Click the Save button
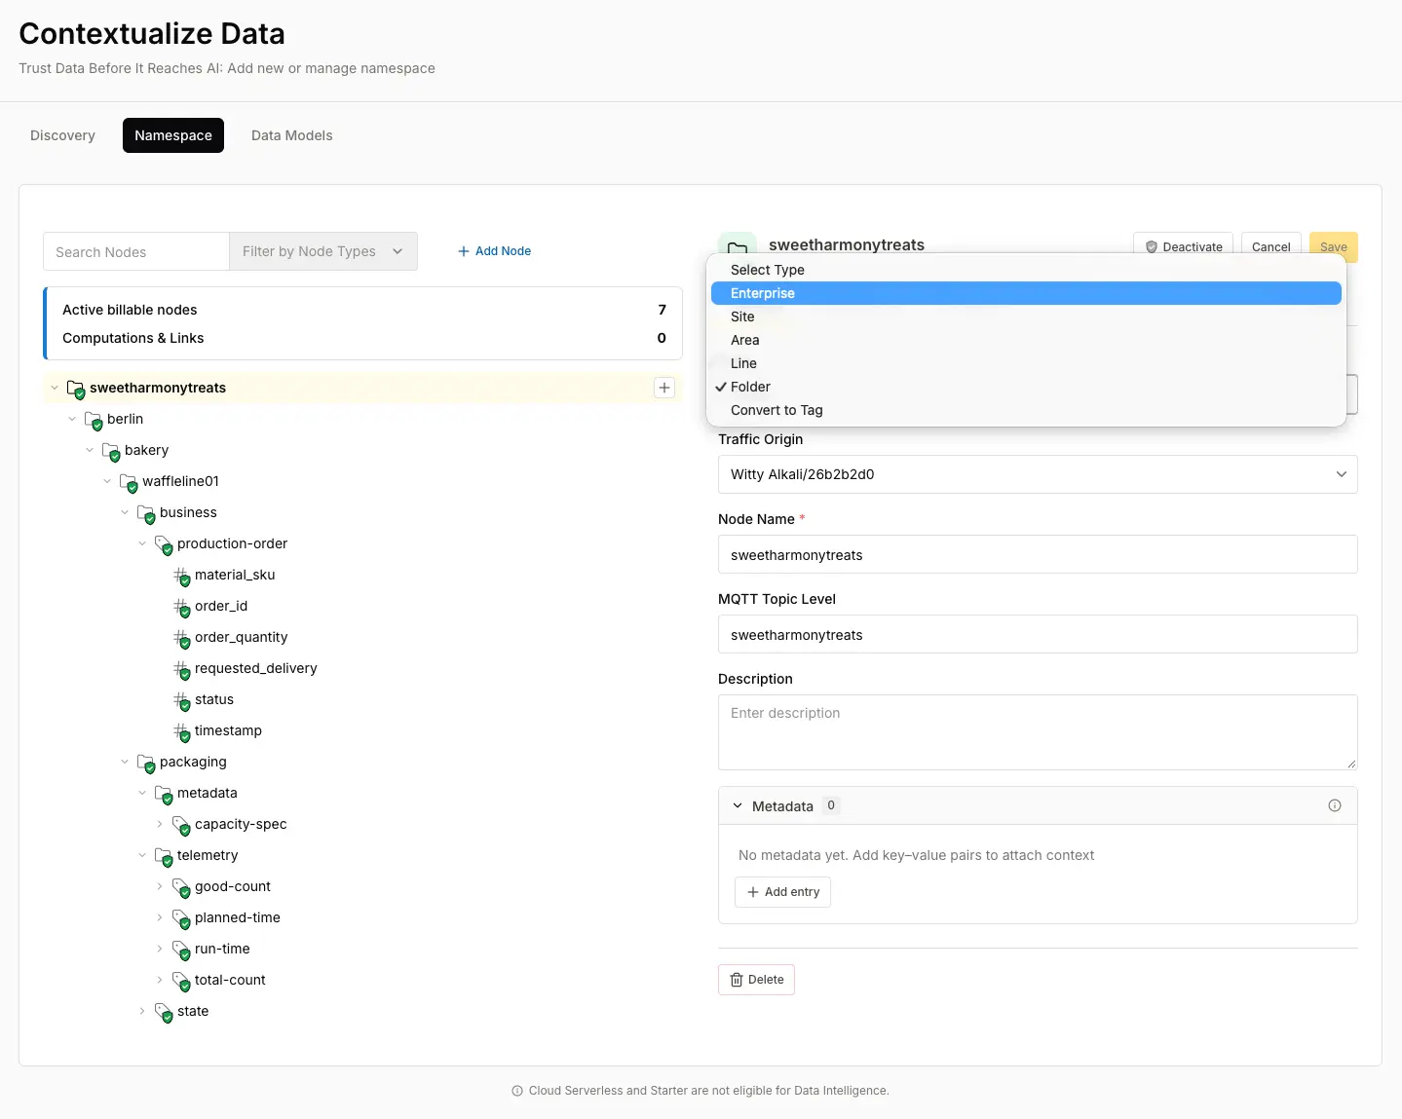Viewport: 1402px width, 1119px height. tap(1333, 246)
